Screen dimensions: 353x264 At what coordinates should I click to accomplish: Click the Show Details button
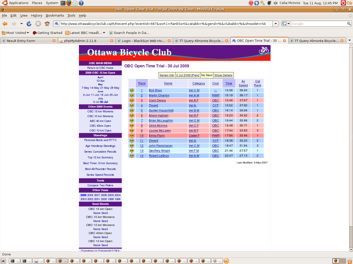pyautogui.click(x=223, y=75)
